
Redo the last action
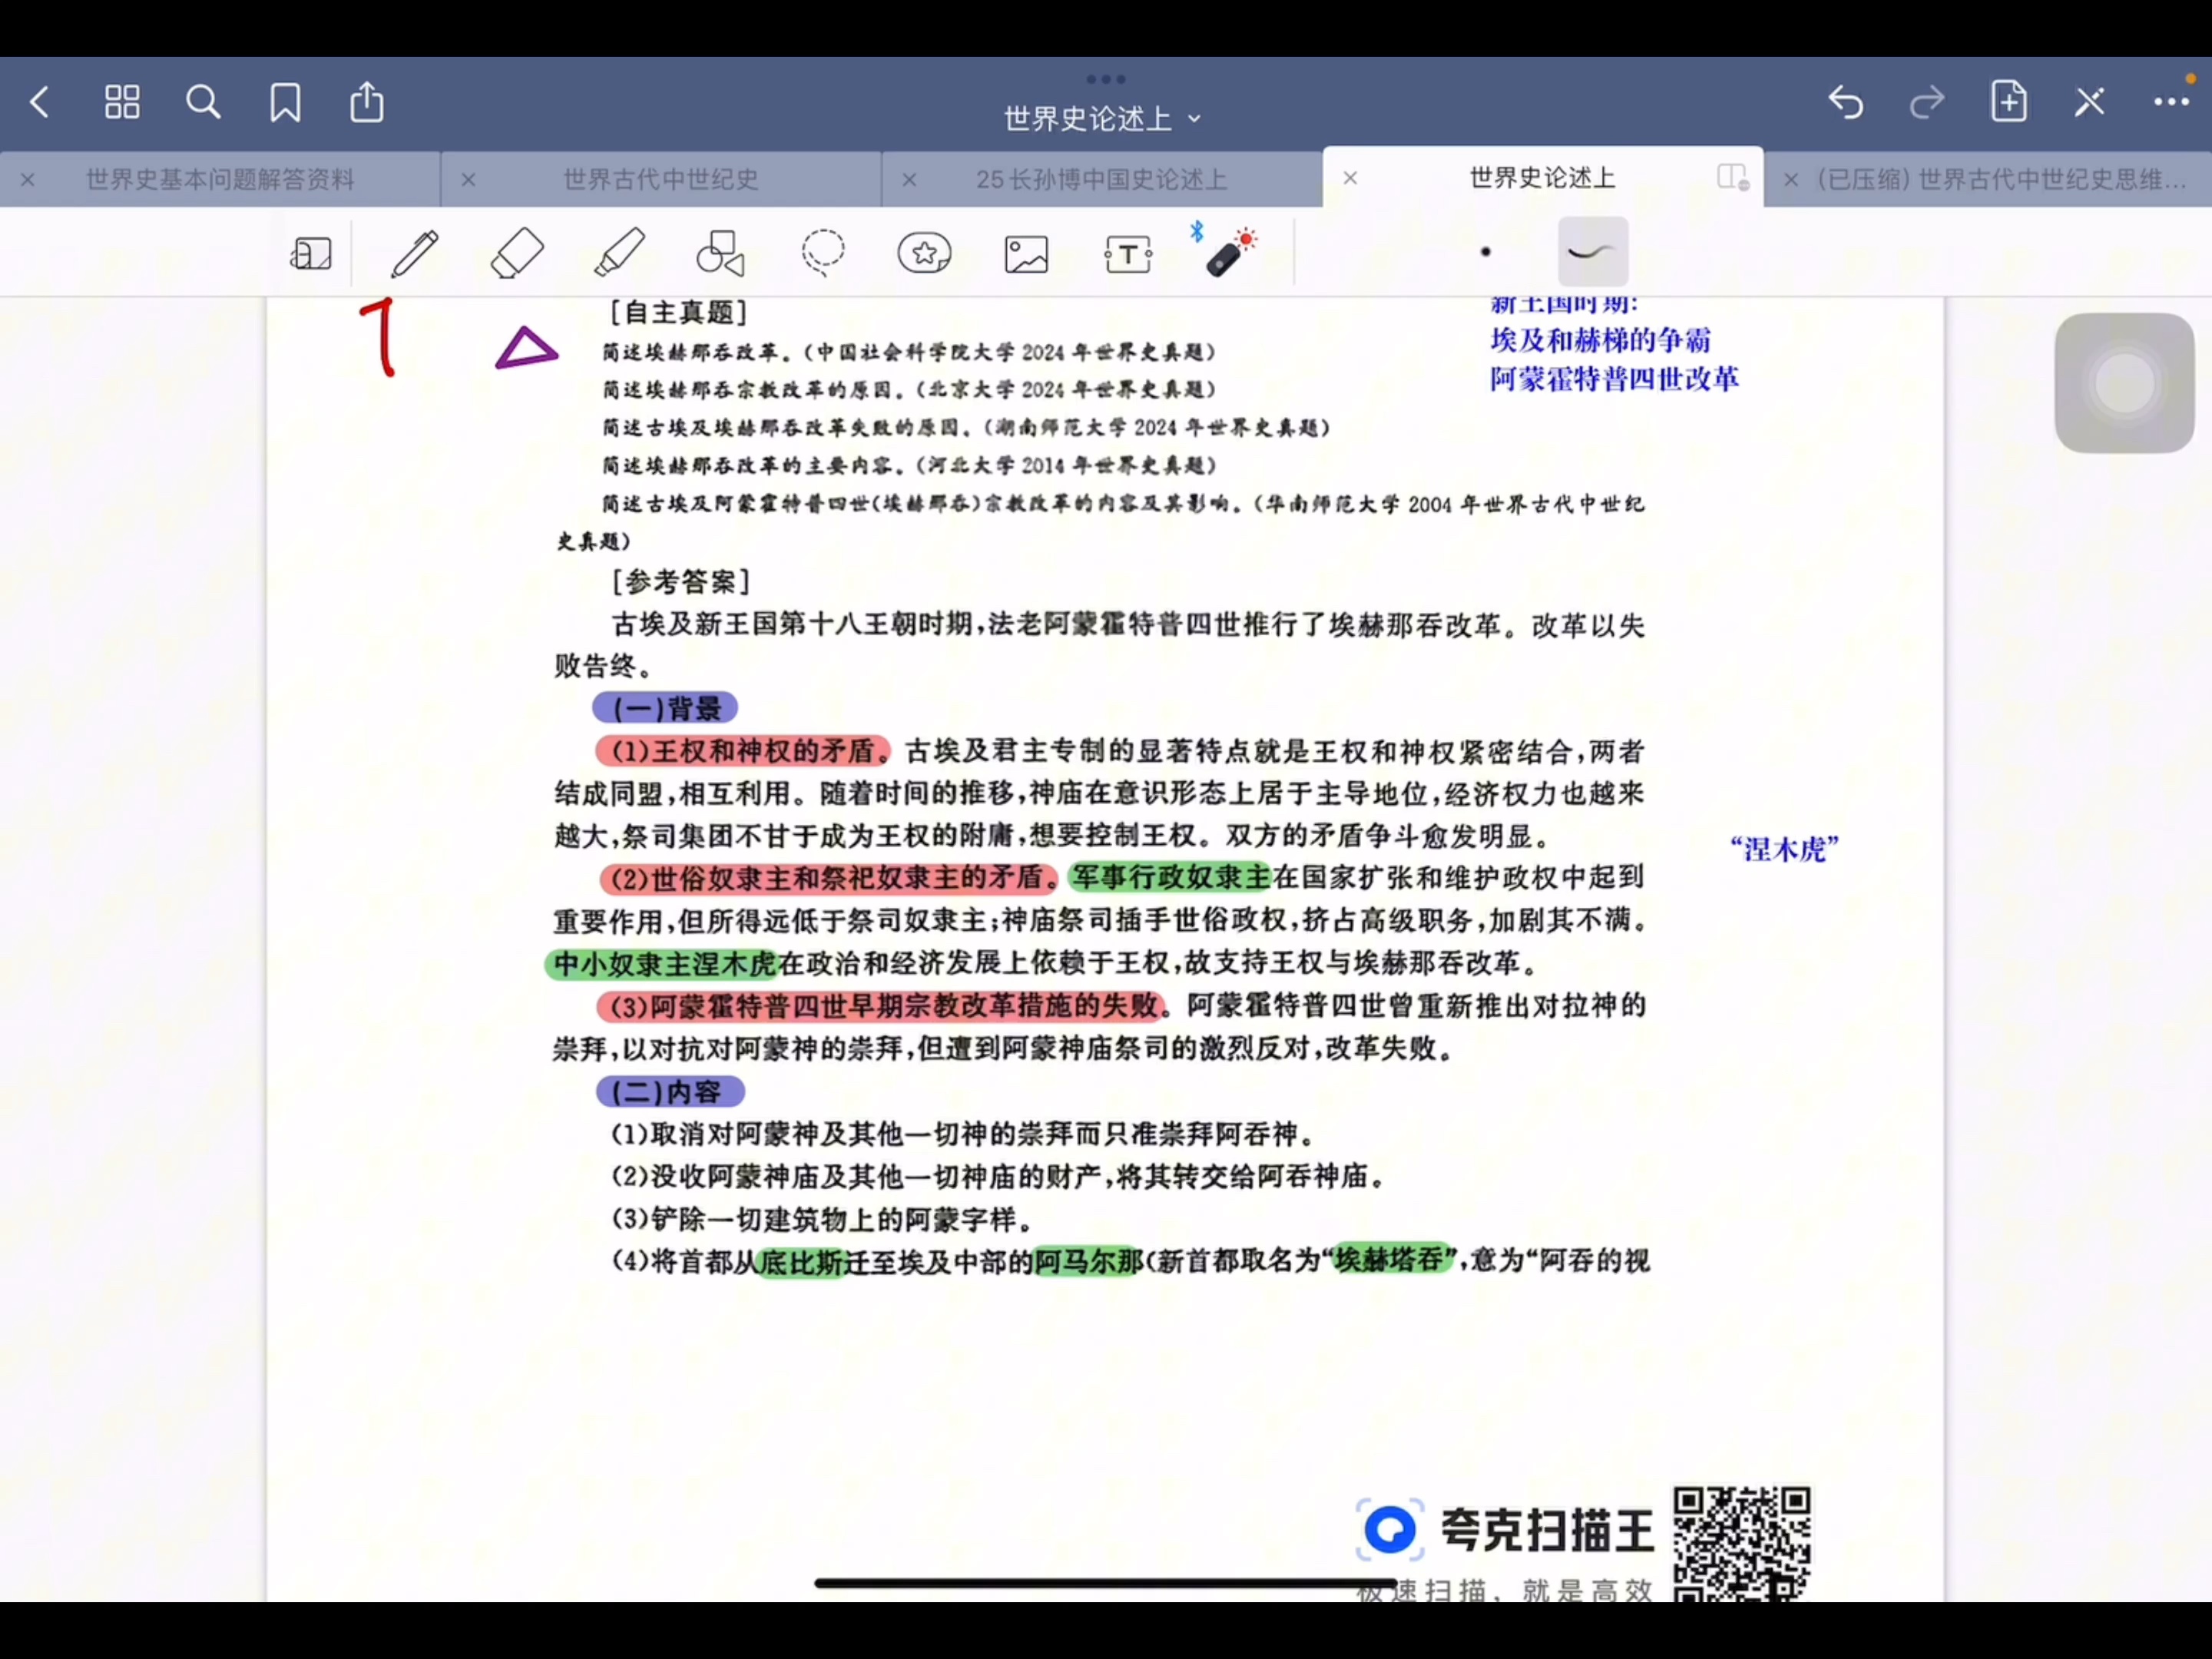point(1927,102)
